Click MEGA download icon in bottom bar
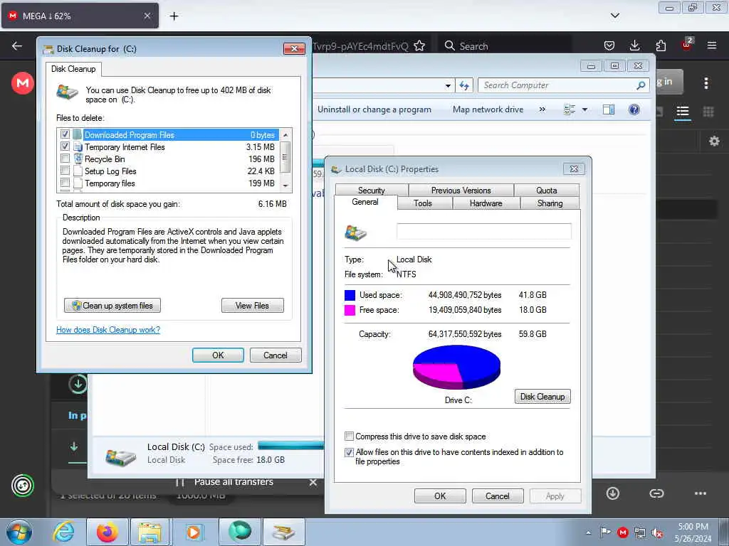Image resolution: width=729 pixels, height=546 pixels. click(613, 493)
